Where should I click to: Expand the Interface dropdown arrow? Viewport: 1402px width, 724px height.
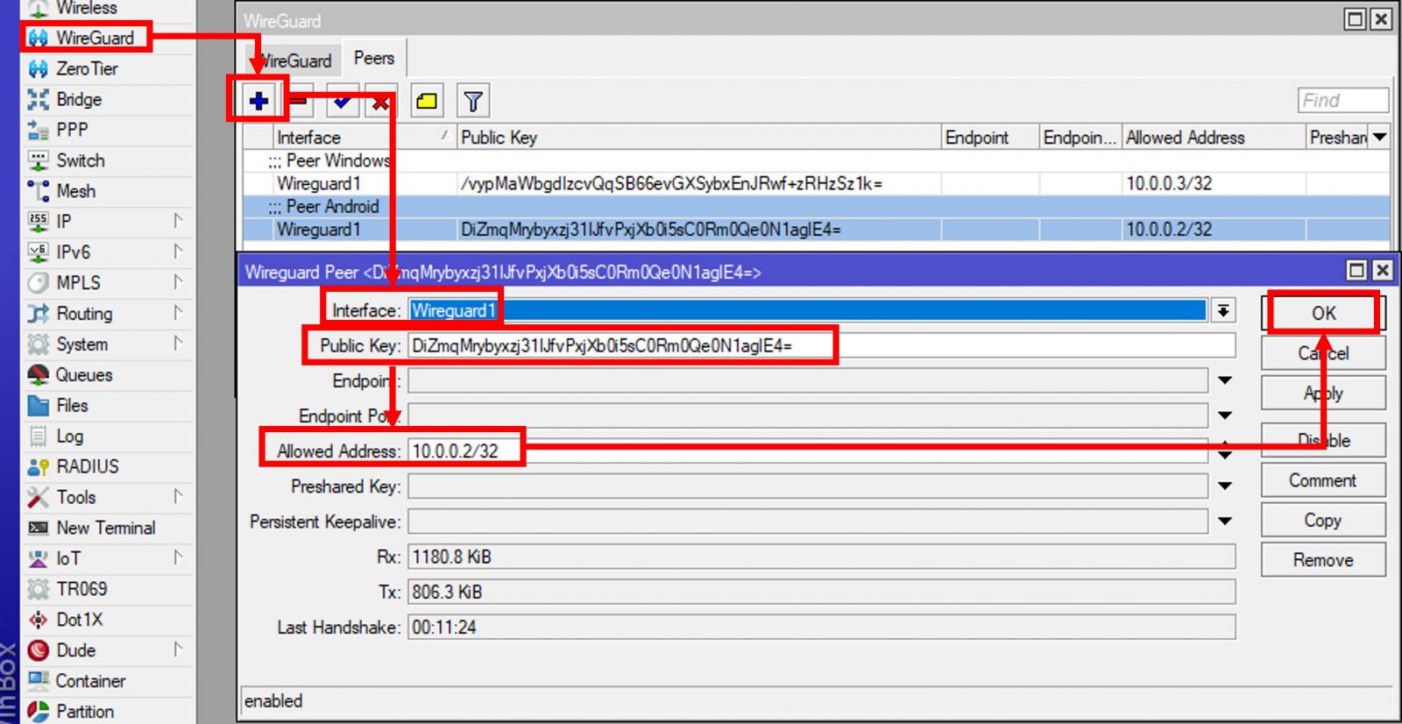(1223, 310)
